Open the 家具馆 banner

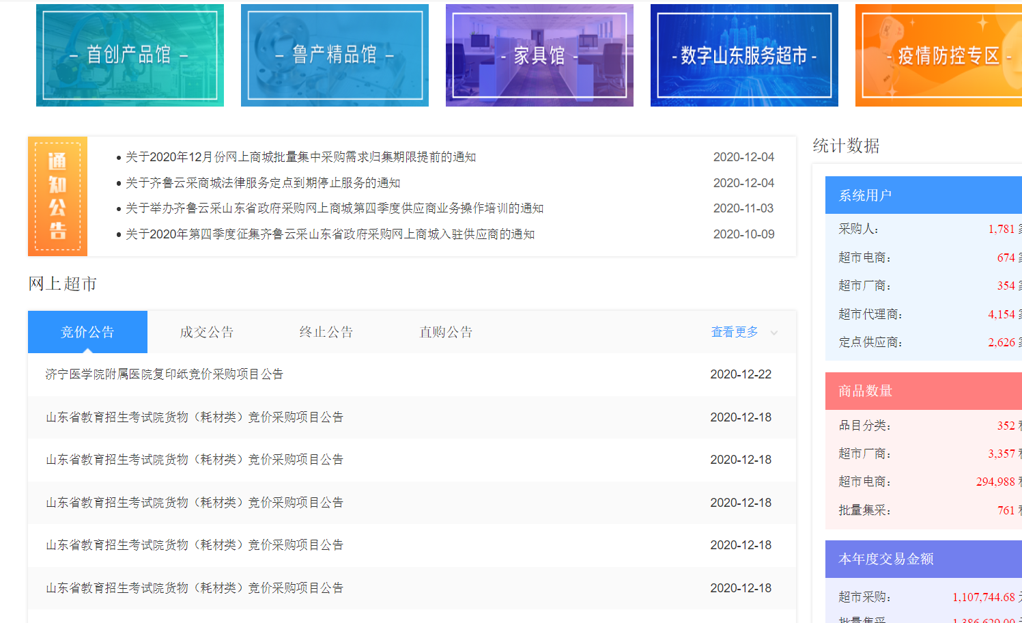click(539, 55)
